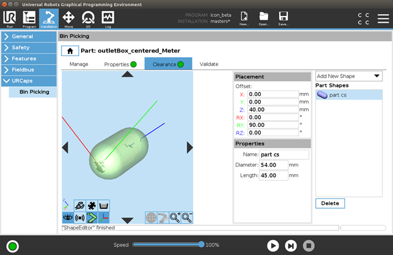Expand the Features section
The image size is (393, 255).
(x=29, y=59)
